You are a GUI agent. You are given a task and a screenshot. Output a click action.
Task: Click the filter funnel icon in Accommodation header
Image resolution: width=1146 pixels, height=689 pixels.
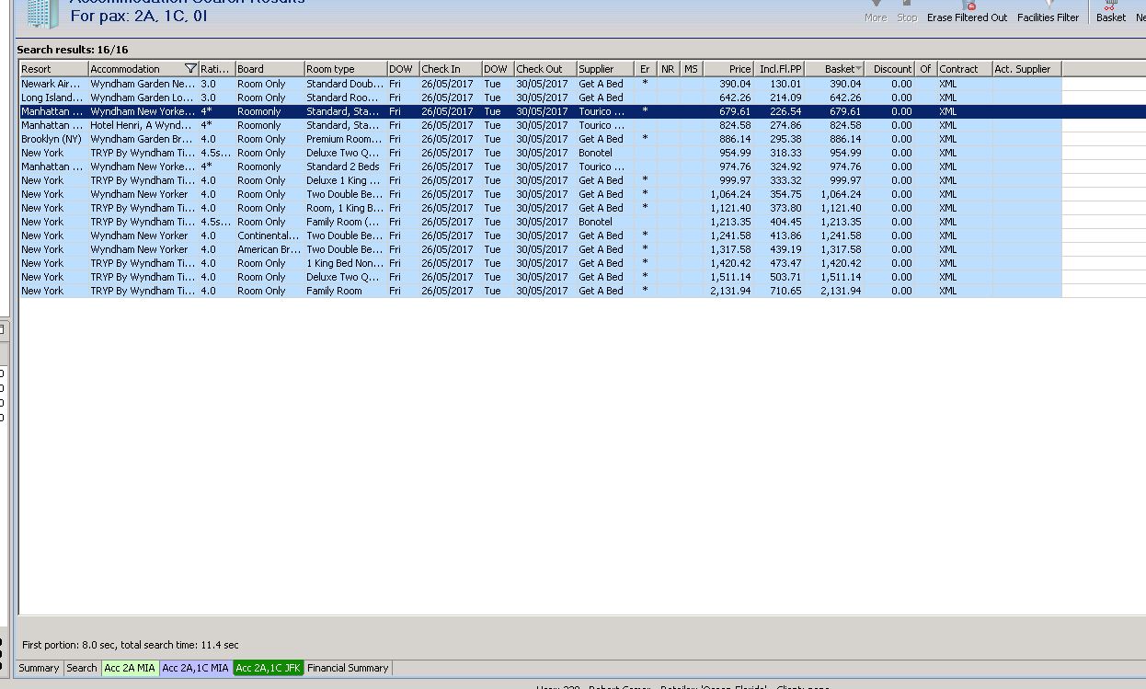click(190, 69)
